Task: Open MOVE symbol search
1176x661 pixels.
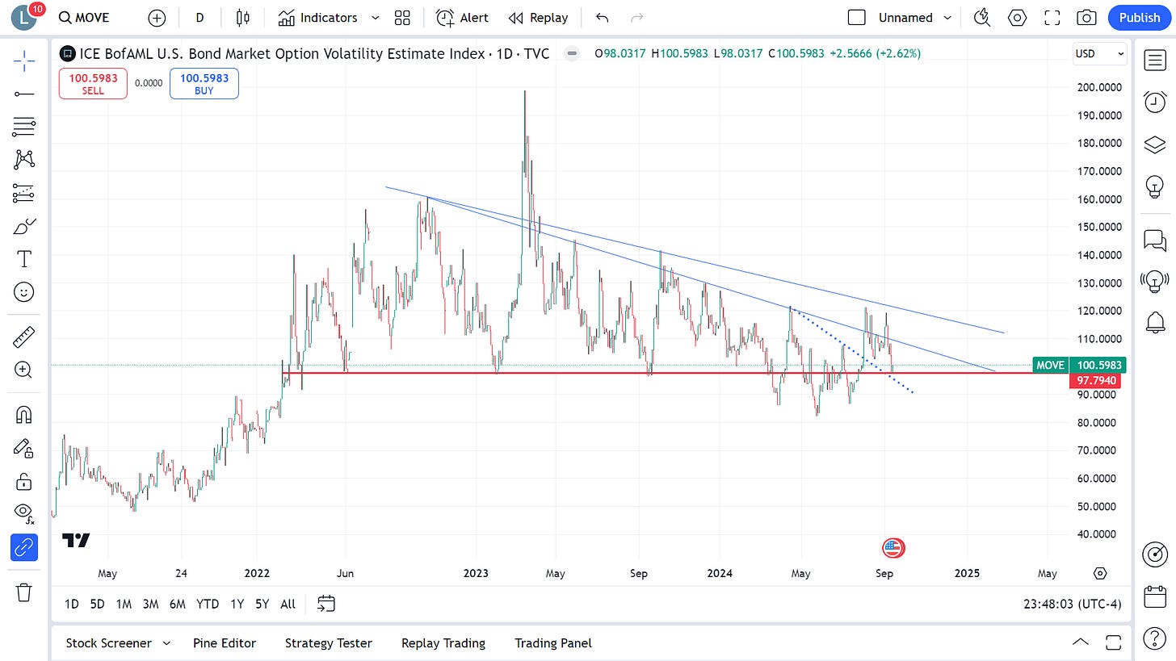Action: pos(84,18)
